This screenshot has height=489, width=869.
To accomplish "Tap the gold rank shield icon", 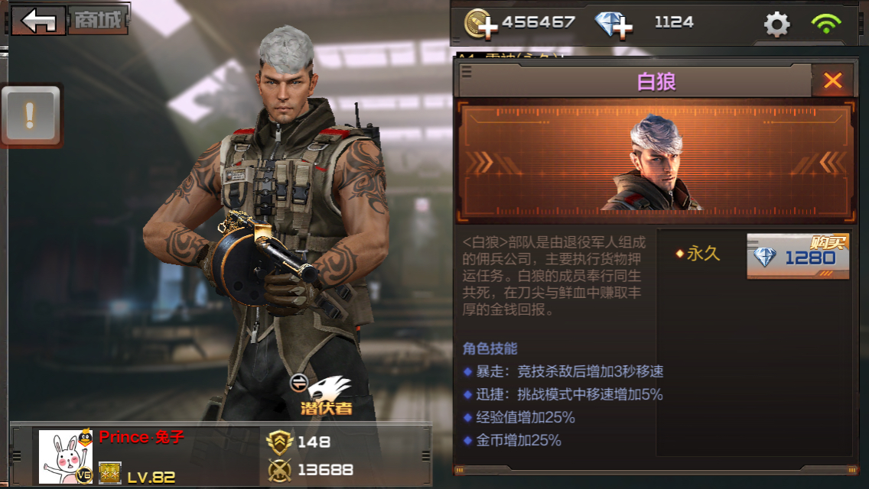I will [279, 442].
